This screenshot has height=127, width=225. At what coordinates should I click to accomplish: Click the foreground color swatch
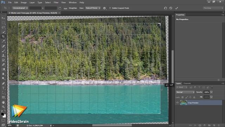(x=2, y=114)
